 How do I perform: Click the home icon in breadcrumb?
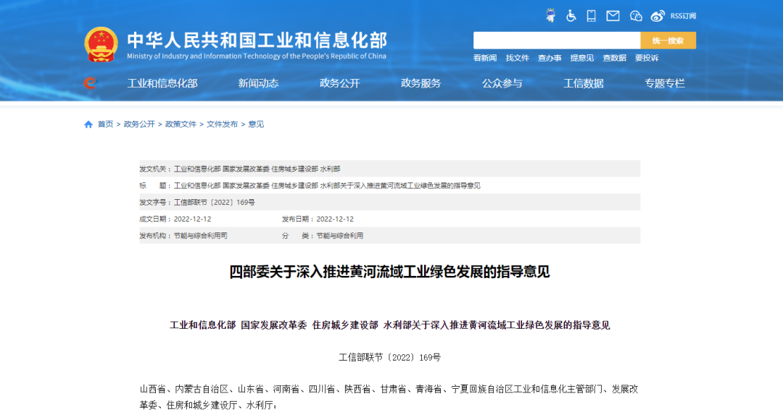88,125
